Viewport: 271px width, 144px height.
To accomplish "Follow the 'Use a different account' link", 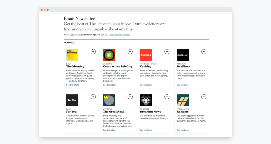I will pos(120,35).
